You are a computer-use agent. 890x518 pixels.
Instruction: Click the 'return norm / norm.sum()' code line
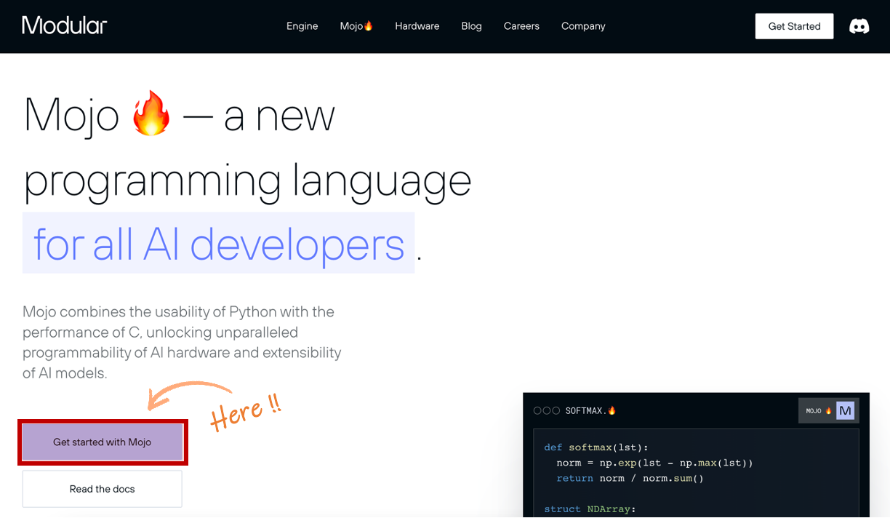point(630,478)
